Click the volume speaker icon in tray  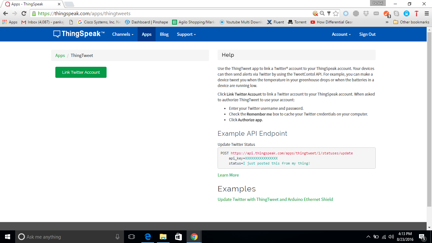tap(391, 237)
